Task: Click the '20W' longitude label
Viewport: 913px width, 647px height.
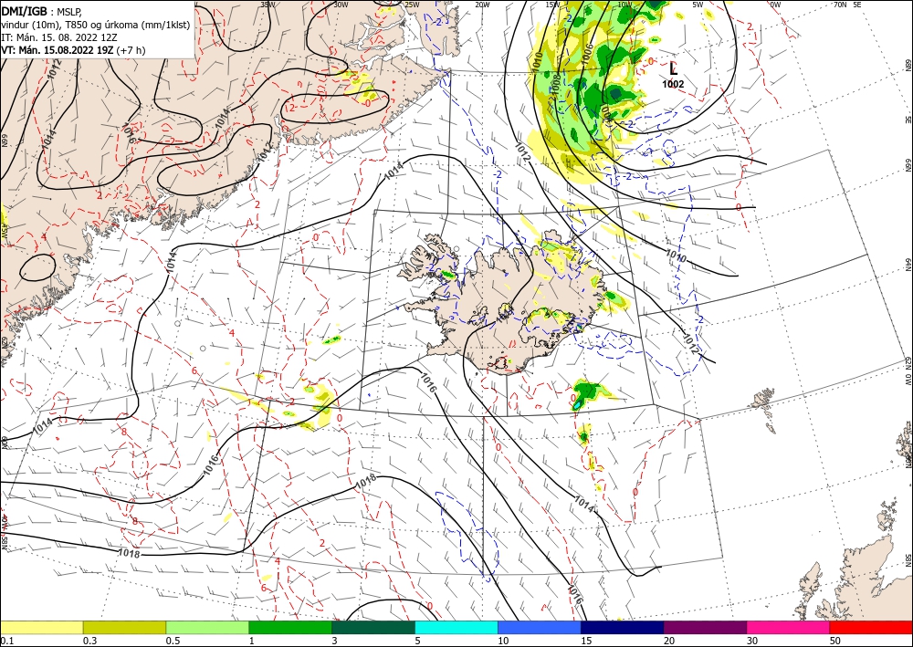Action: (x=482, y=4)
